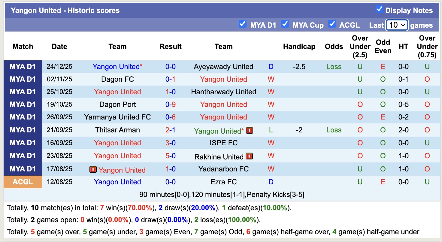
Task: Click the Dagon Port team link
Action: pyautogui.click(x=117, y=104)
